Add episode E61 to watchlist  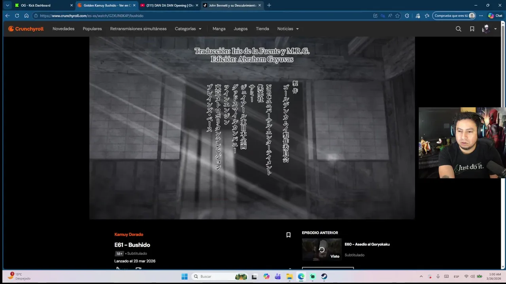tap(289, 235)
